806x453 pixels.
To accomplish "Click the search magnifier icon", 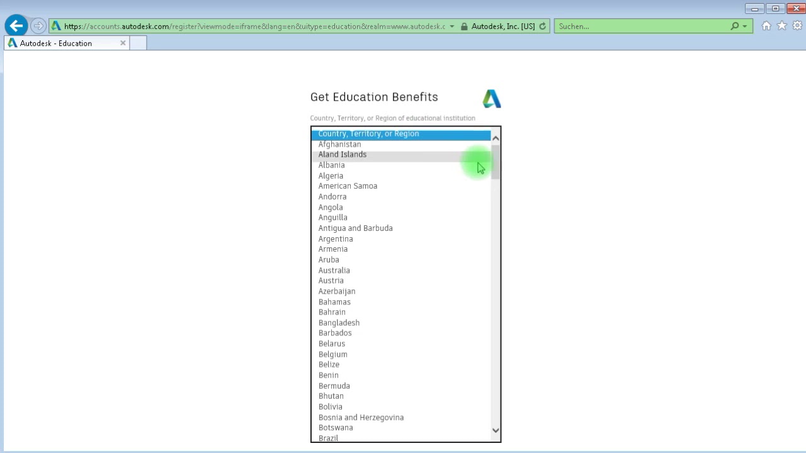I will pos(735,26).
